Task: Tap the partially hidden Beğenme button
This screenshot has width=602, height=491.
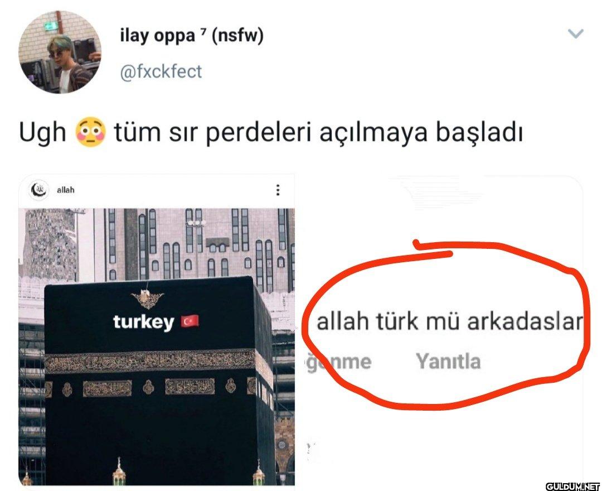Action: 339,362
